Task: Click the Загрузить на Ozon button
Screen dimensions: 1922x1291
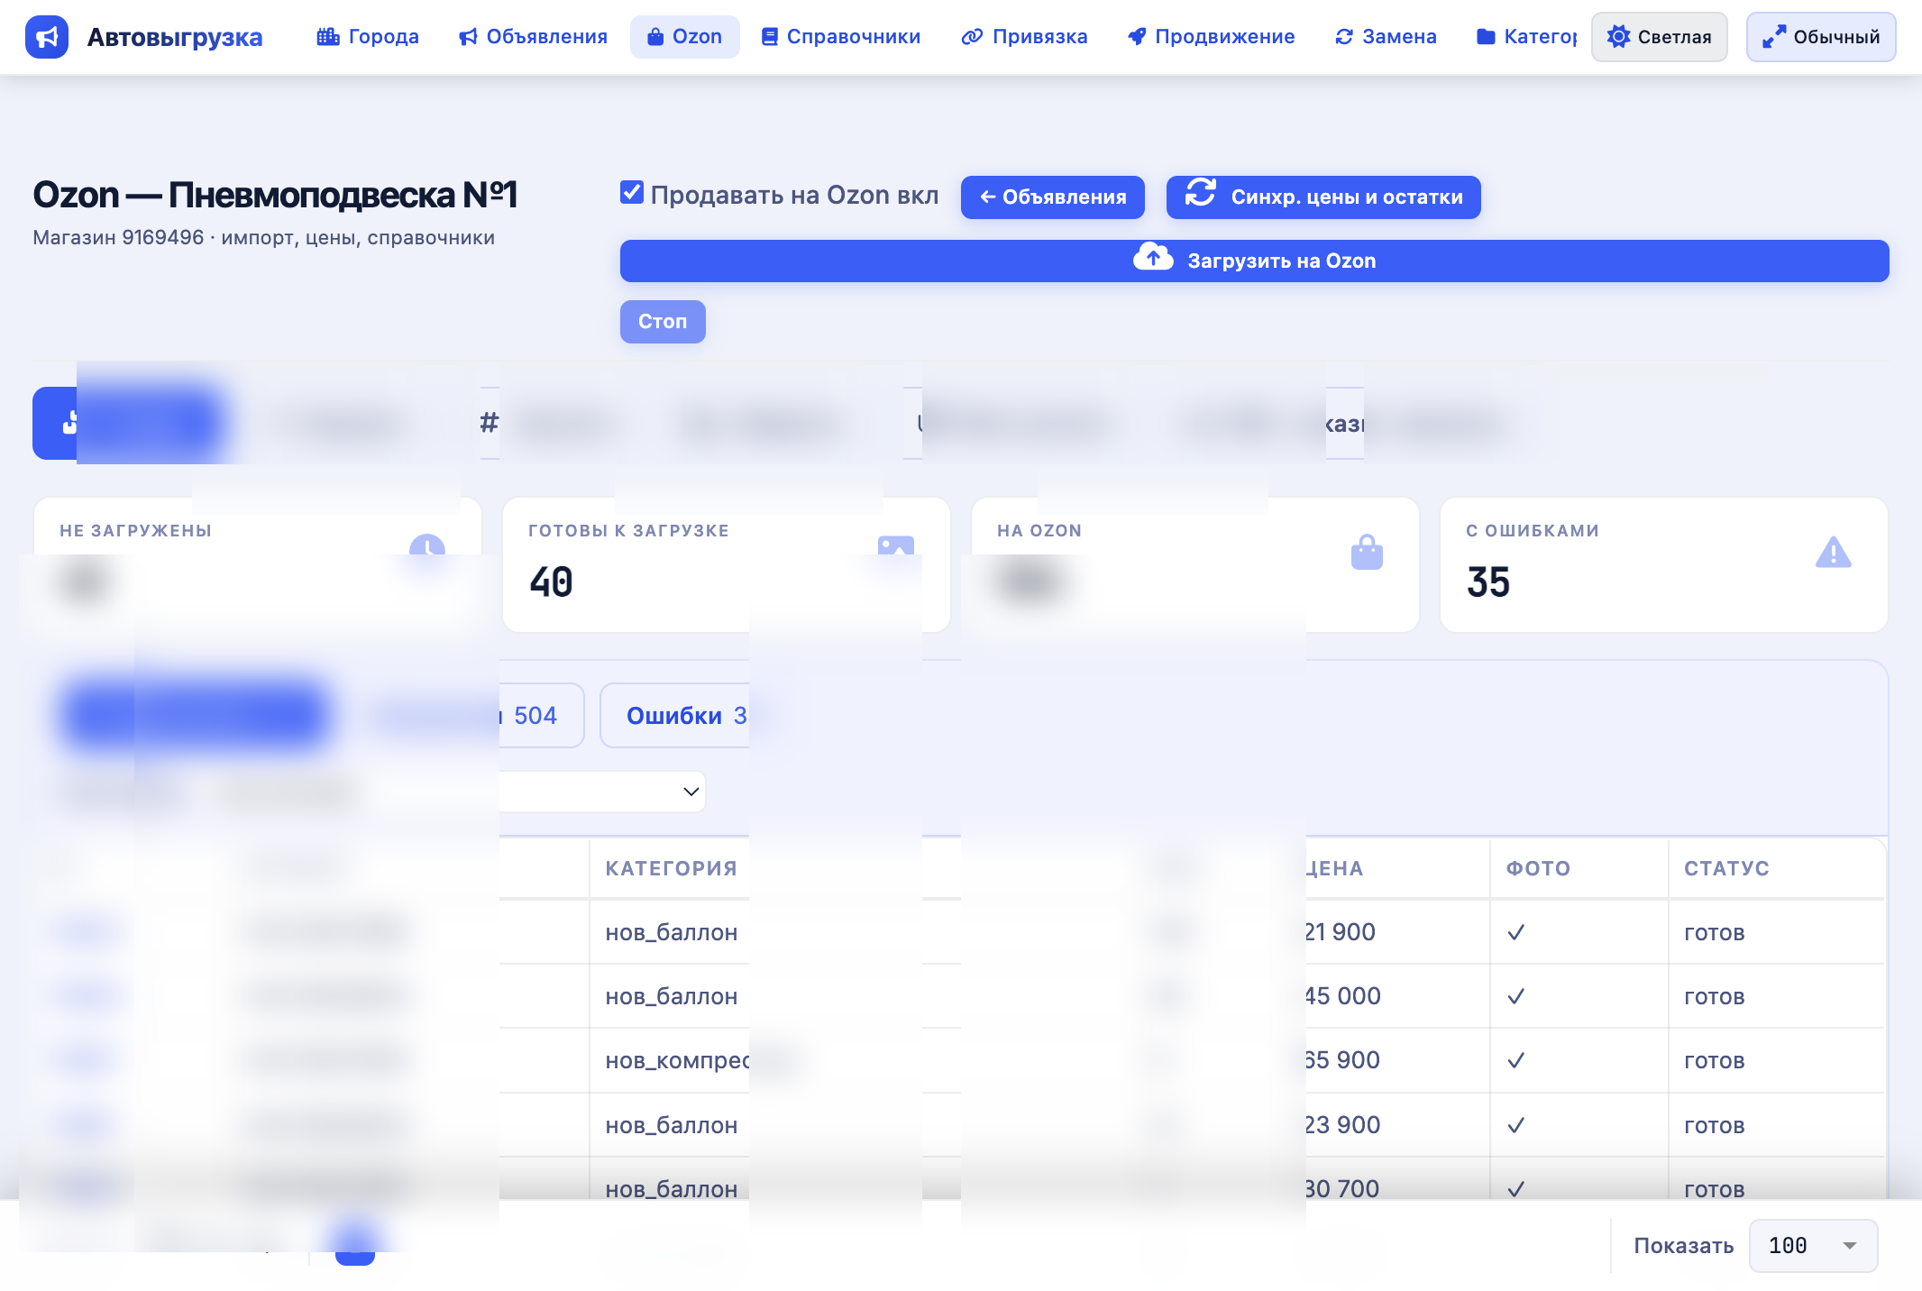Action: (1255, 261)
